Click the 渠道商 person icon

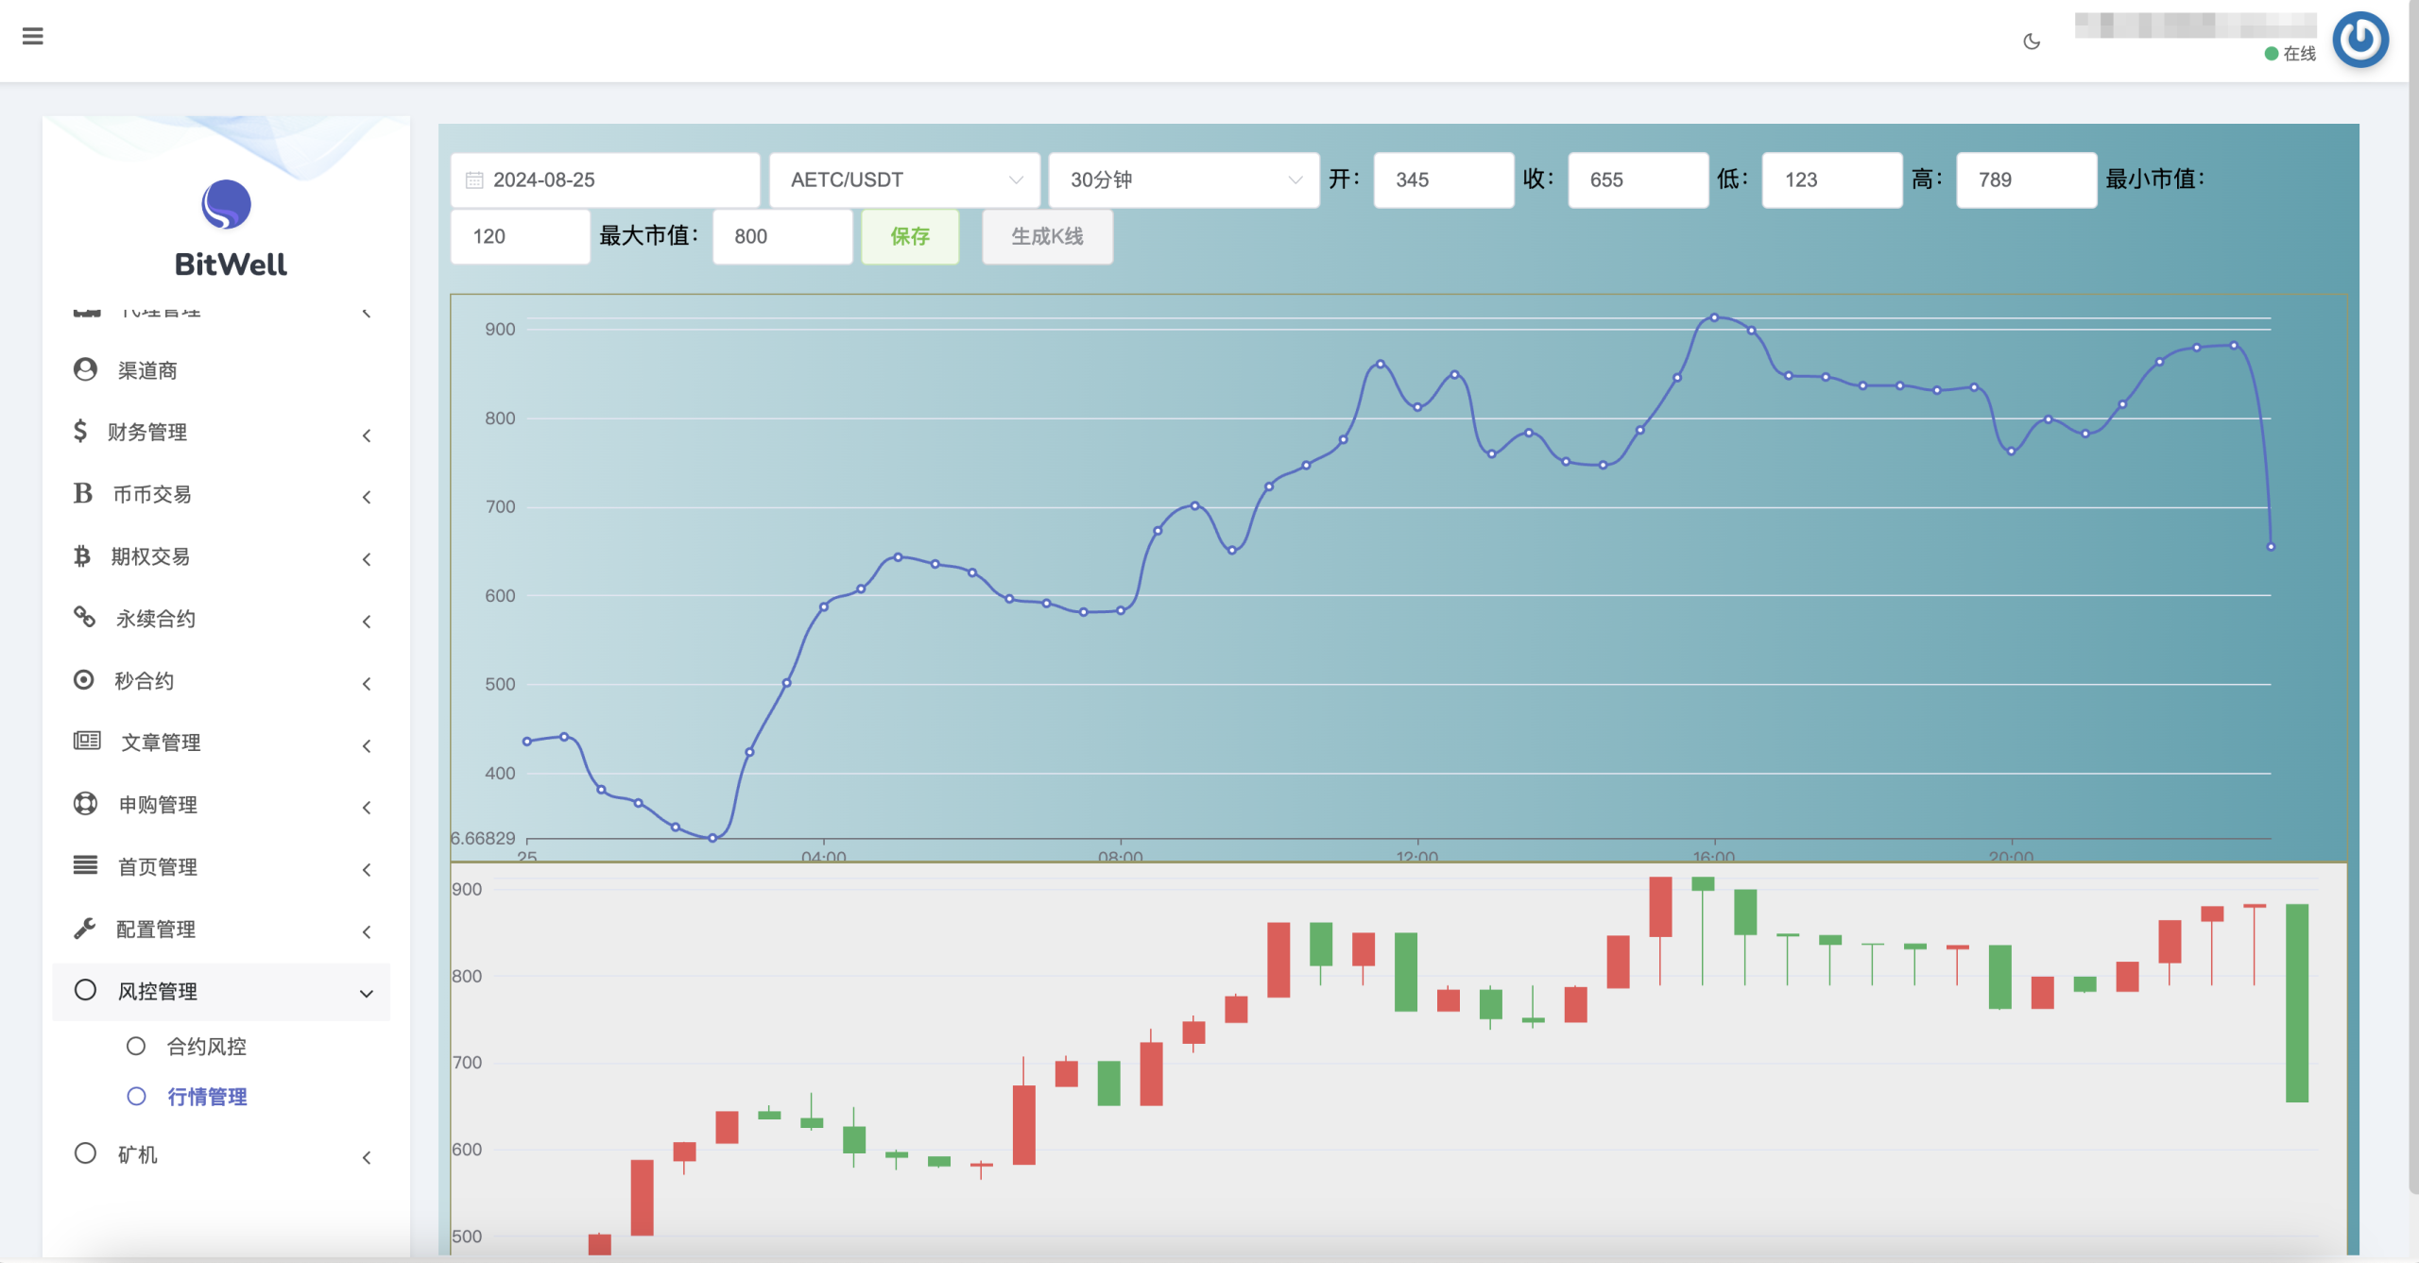[85, 369]
